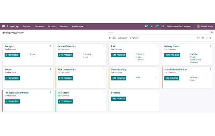Open the activities clock icon

point(156,26)
